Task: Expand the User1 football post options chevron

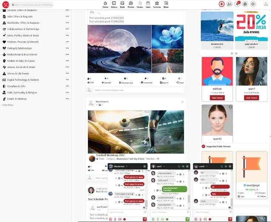Action: click(183, 102)
